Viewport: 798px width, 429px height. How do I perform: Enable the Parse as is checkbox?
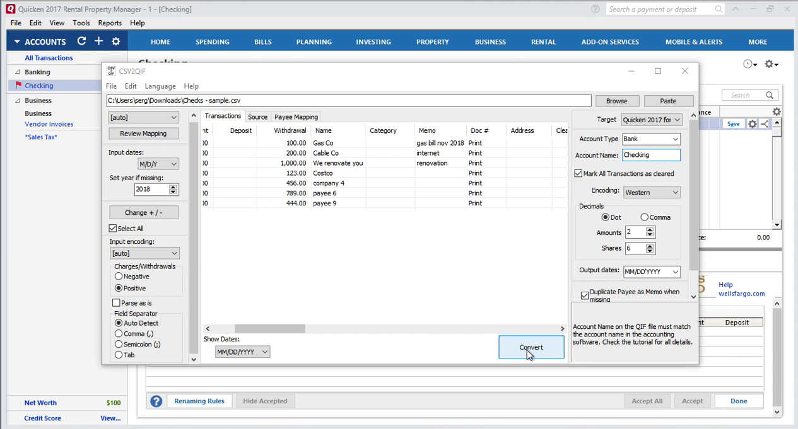pyautogui.click(x=116, y=303)
